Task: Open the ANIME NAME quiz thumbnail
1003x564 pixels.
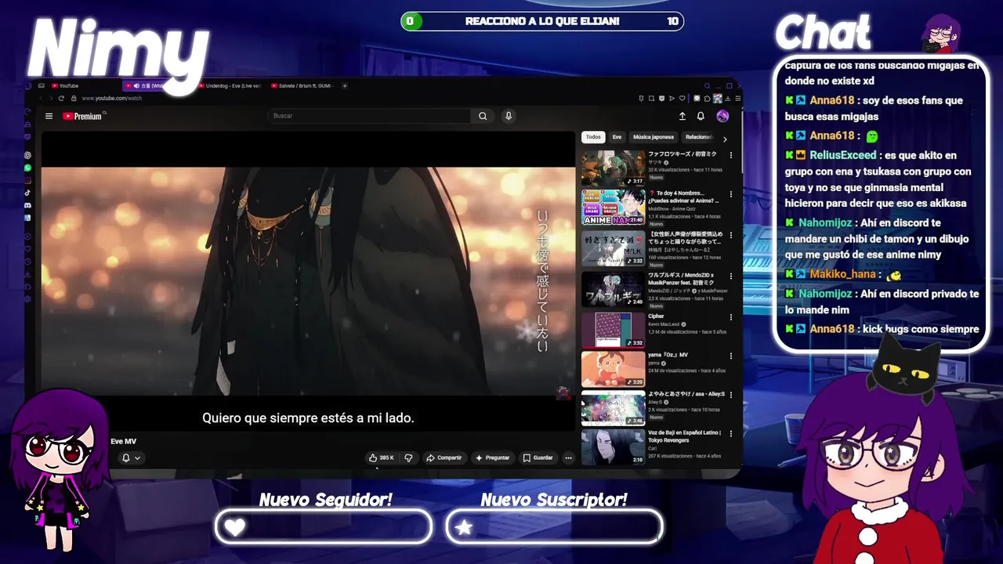Action: pyautogui.click(x=613, y=207)
